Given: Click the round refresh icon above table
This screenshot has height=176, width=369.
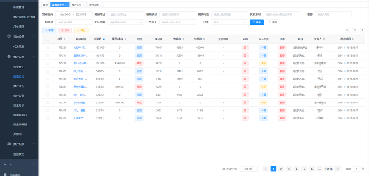Looking at the screenshot, I should 355,30.
